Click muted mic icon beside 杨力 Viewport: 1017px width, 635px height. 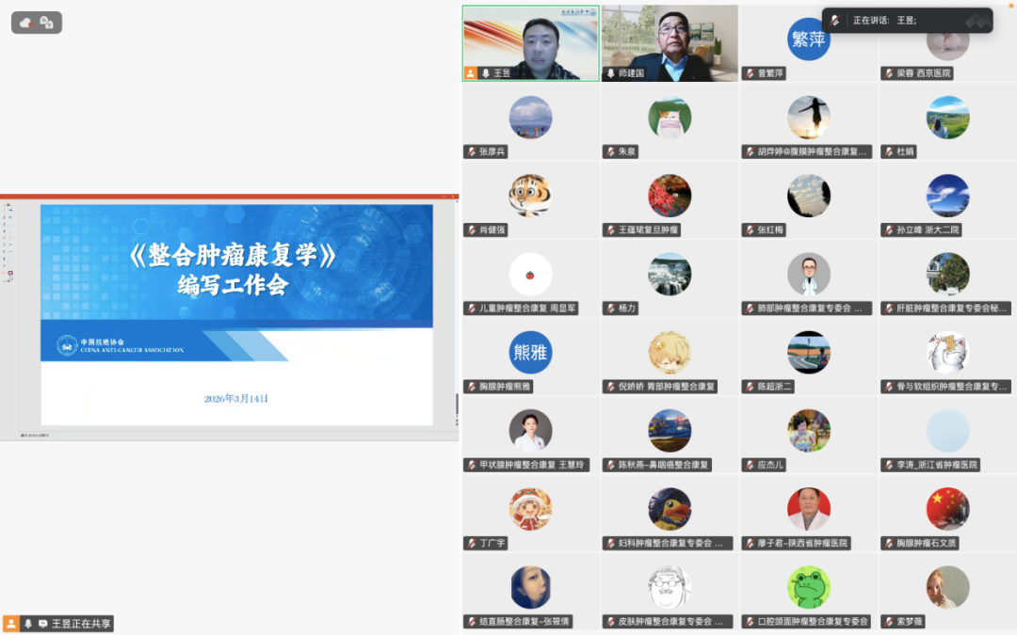611,309
